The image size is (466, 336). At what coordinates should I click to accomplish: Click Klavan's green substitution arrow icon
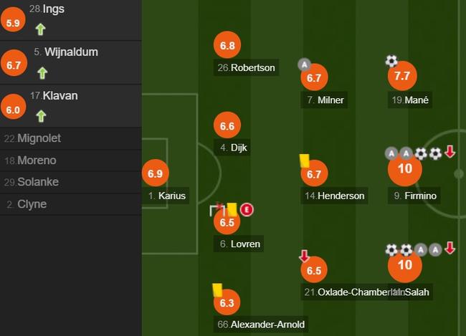pyautogui.click(x=42, y=116)
